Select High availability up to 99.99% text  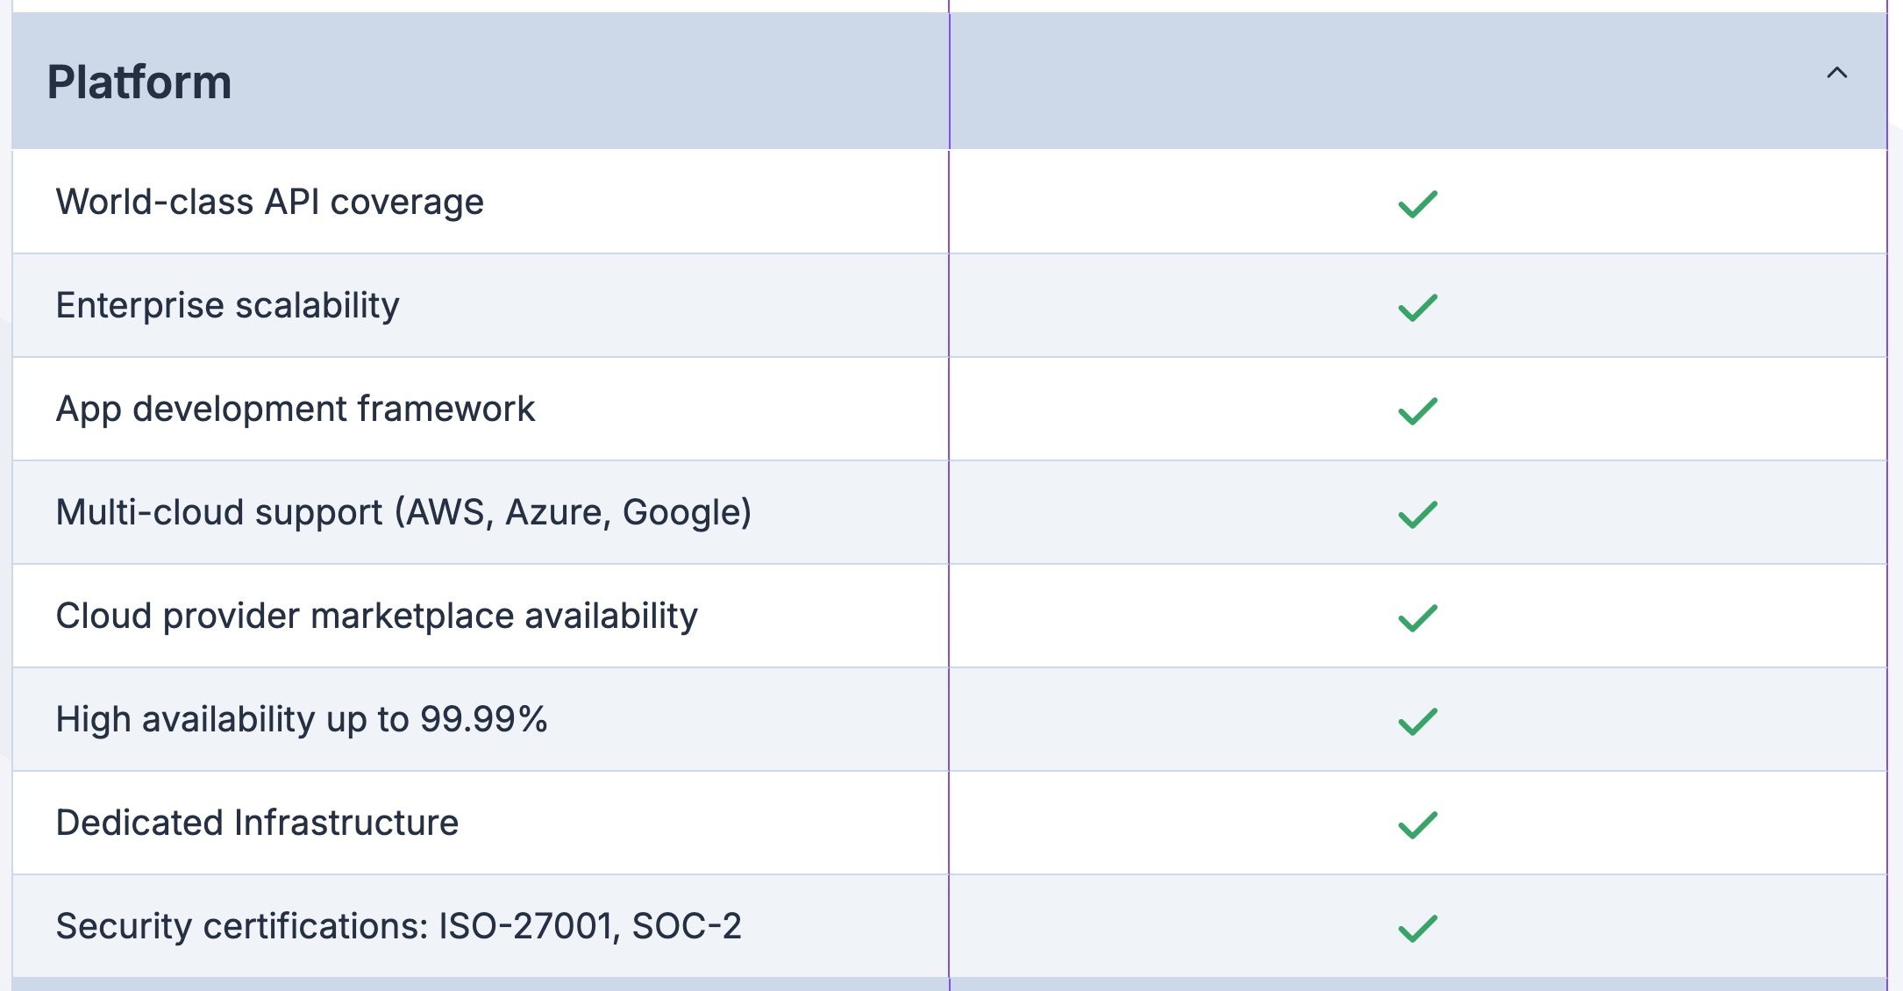tap(302, 720)
